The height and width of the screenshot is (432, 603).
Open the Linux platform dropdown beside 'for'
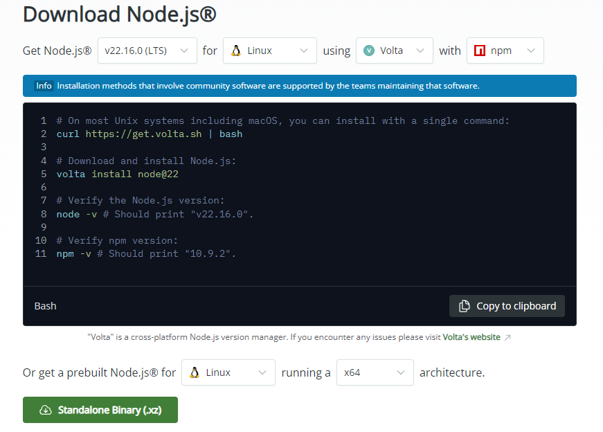pos(270,51)
